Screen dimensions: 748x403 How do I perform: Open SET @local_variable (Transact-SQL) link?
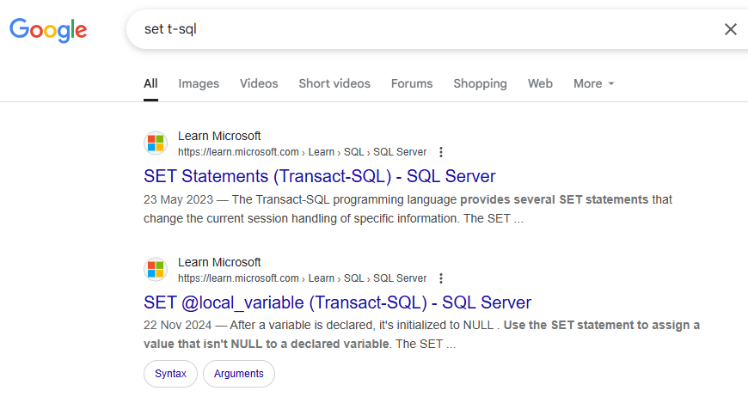[337, 302]
